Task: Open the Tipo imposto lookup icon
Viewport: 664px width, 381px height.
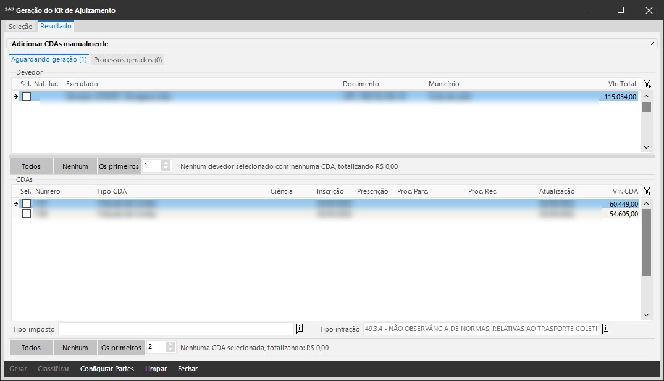Action: tap(300, 329)
